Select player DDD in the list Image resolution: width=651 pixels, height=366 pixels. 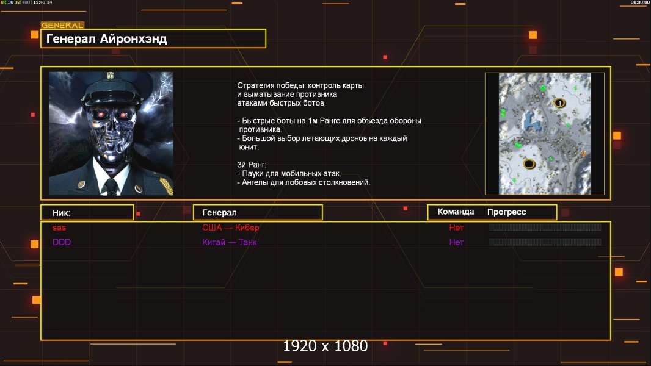(62, 242)
